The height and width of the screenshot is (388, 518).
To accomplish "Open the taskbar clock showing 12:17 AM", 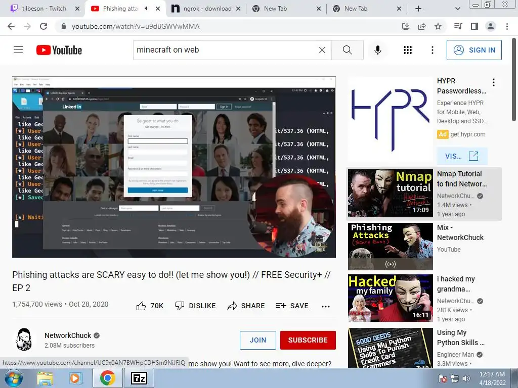I will coord(492,378).
